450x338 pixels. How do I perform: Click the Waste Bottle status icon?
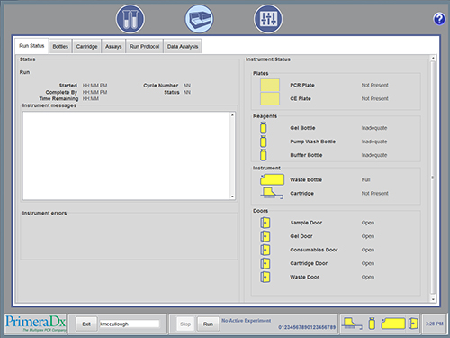(272, 179)
